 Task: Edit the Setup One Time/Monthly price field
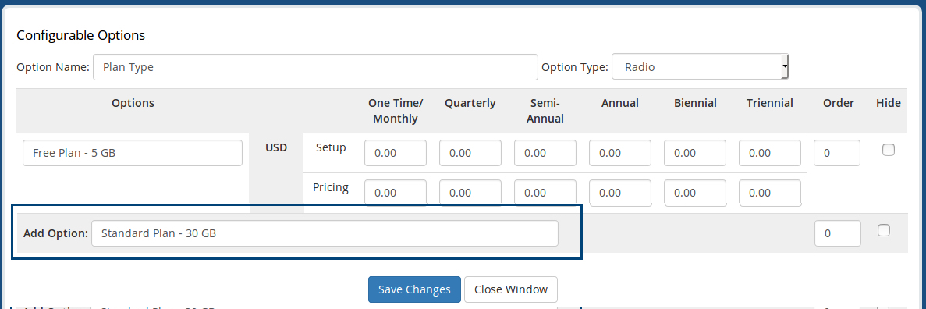[x=396, y=153]
